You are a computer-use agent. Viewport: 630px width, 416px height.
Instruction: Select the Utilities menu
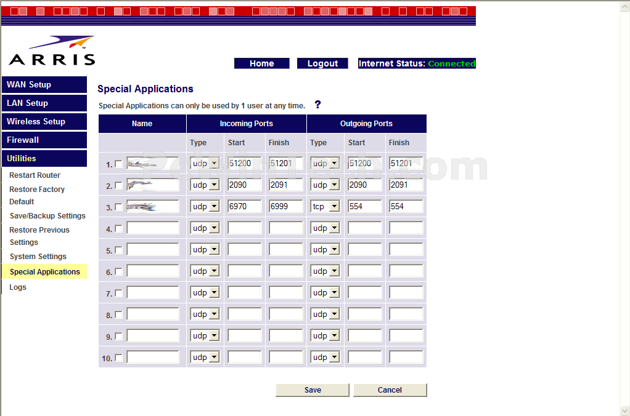pos(44,158)
